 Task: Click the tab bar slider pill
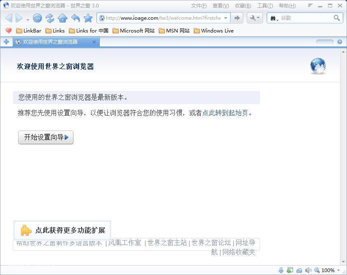click(325, 42)
